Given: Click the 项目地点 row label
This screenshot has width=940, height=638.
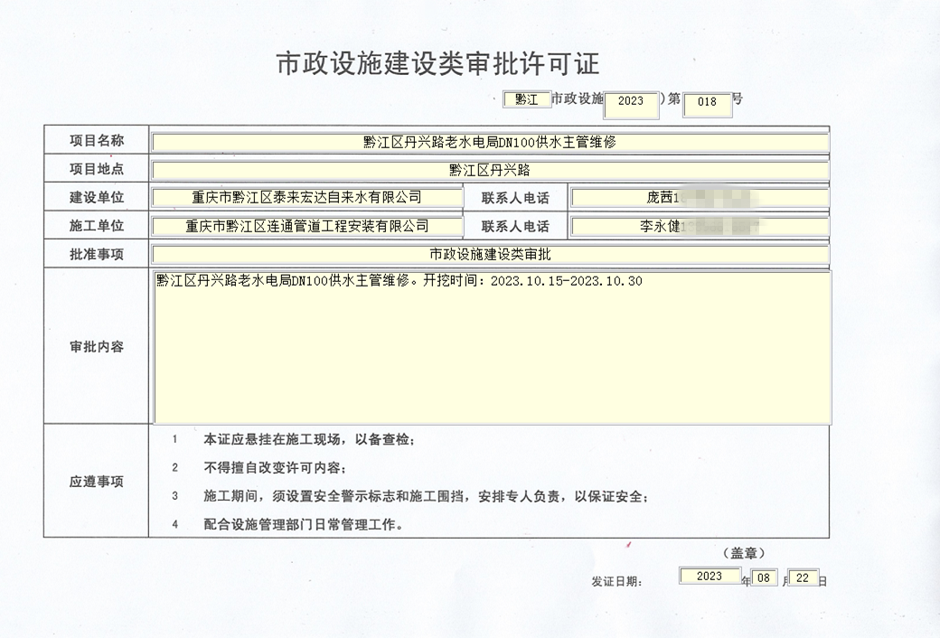Looking at the screenshot, I should 97,169.
